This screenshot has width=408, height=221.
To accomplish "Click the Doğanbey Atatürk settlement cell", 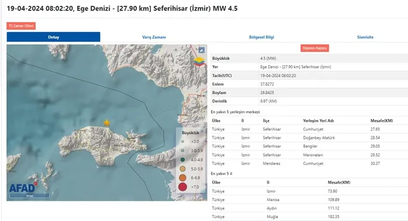I will pos(319,138).
